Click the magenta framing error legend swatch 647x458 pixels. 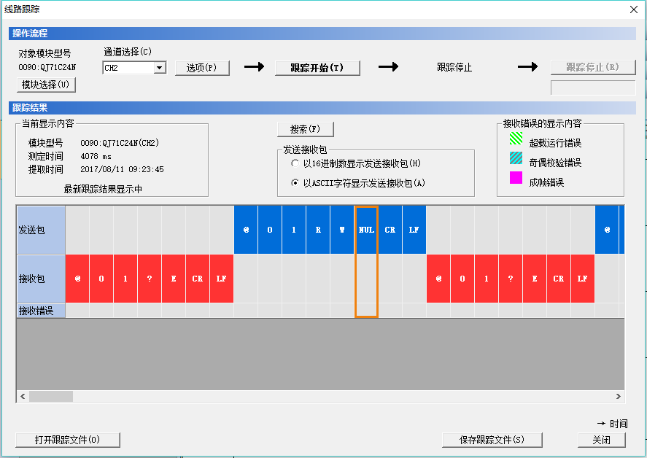(x=516, y=177)
